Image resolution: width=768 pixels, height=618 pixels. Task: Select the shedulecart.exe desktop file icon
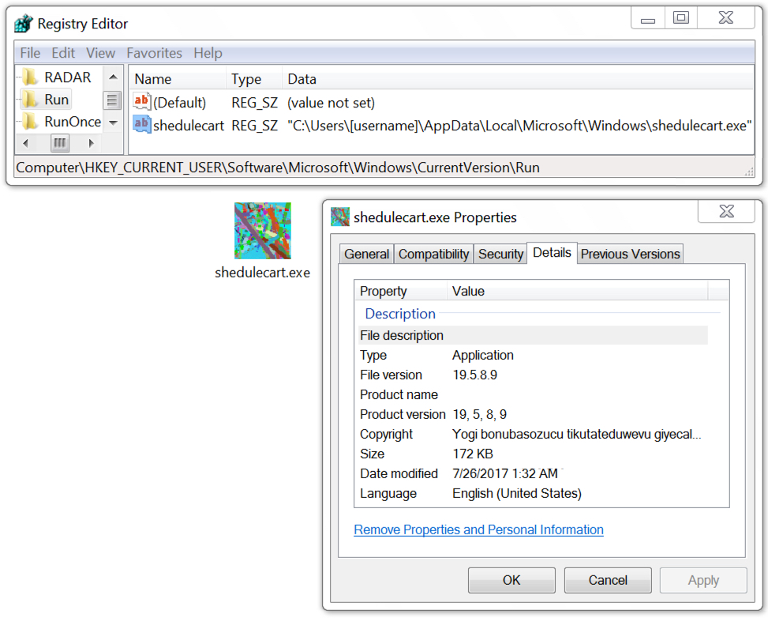263,231
